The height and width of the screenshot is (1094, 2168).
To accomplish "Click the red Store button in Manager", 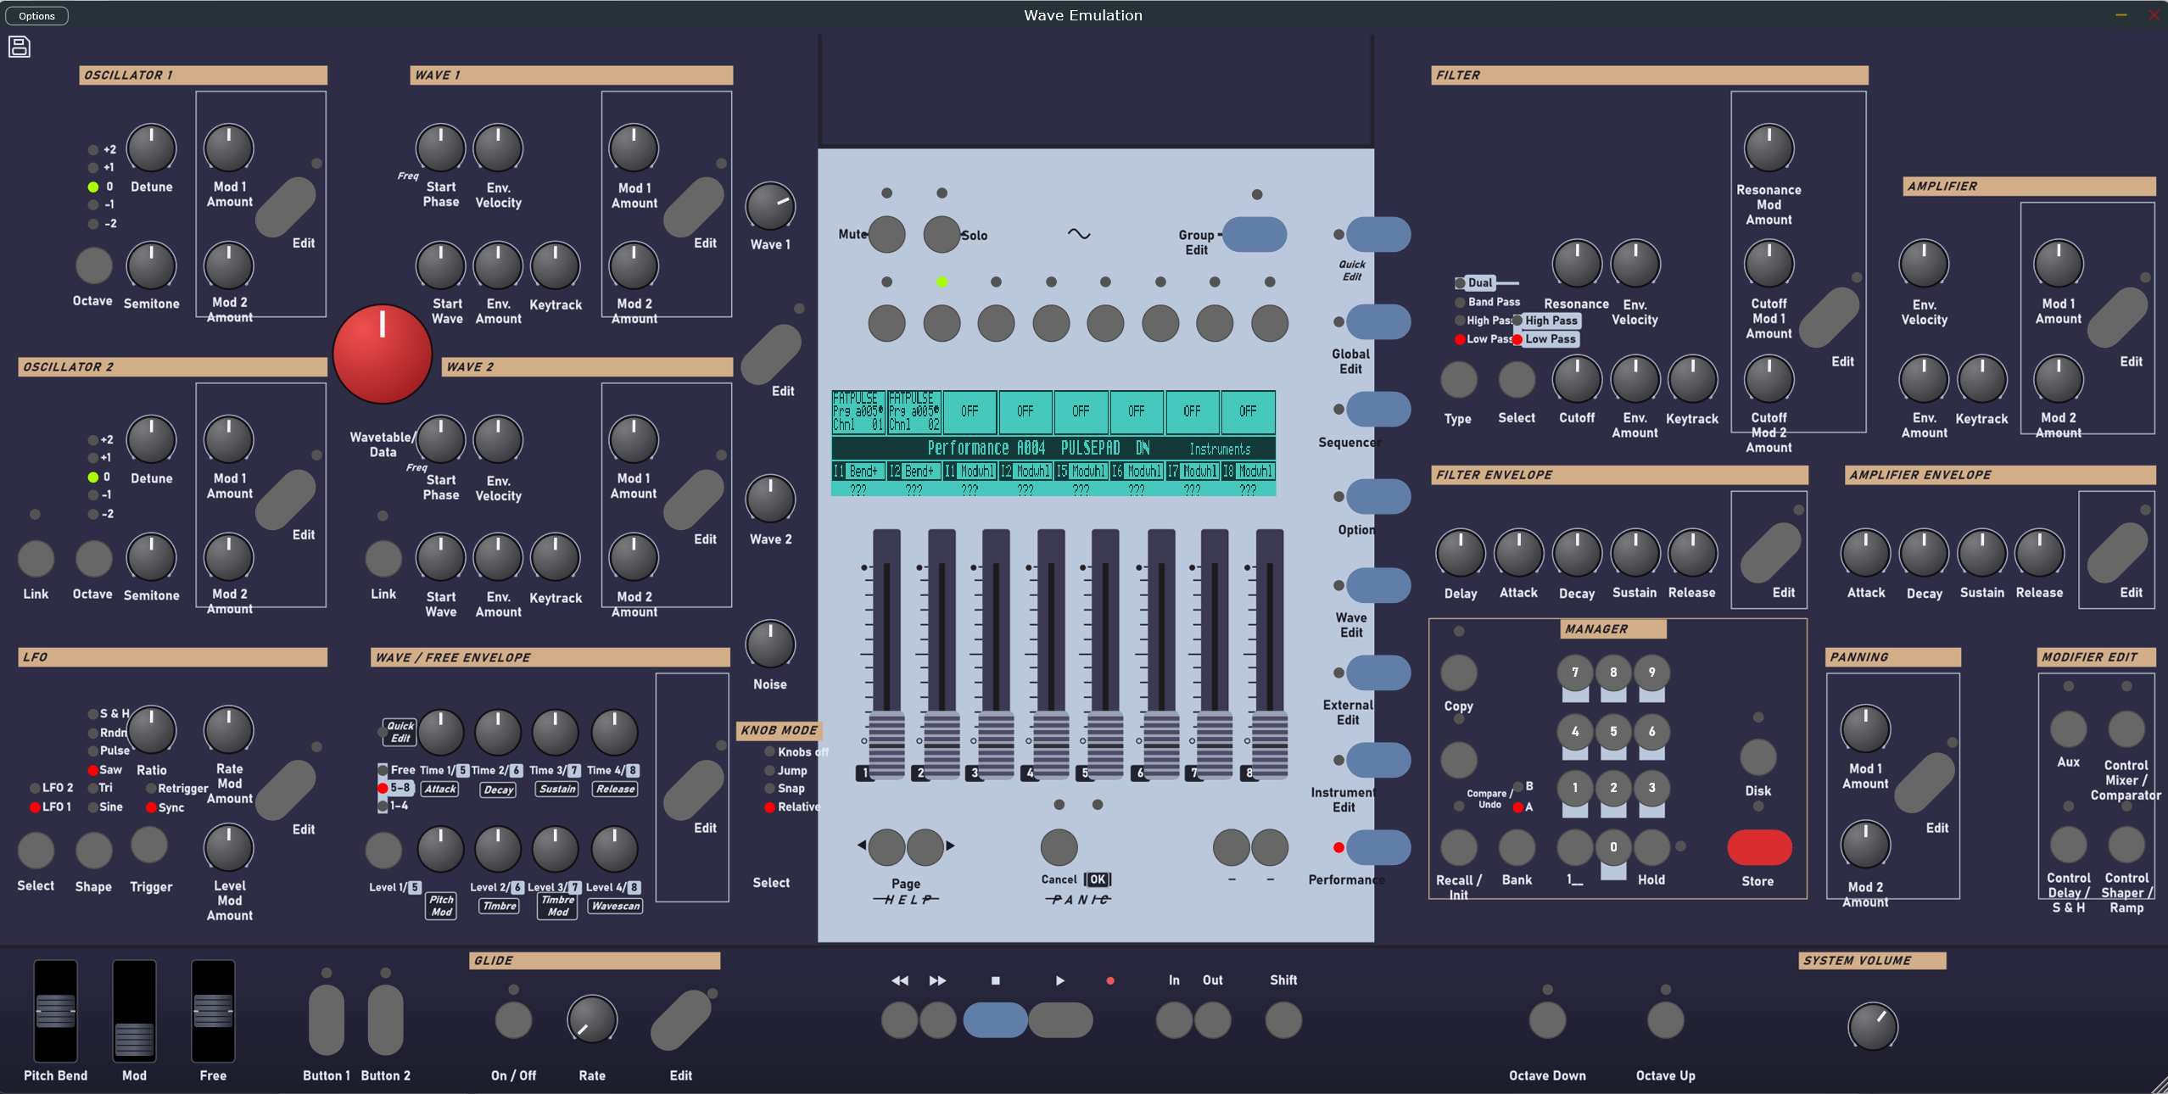I will 1759,847.
